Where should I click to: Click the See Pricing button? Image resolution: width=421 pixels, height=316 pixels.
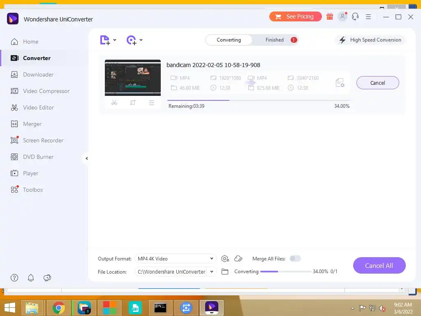[x=295, y=16]
